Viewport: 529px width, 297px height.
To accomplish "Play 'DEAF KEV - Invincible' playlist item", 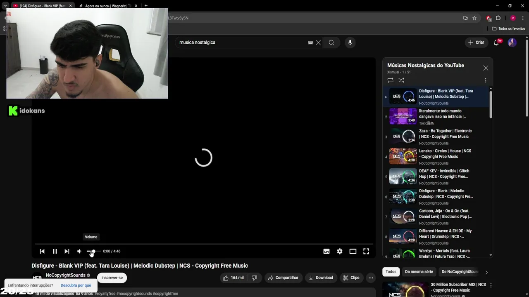I will click(436, 177).
